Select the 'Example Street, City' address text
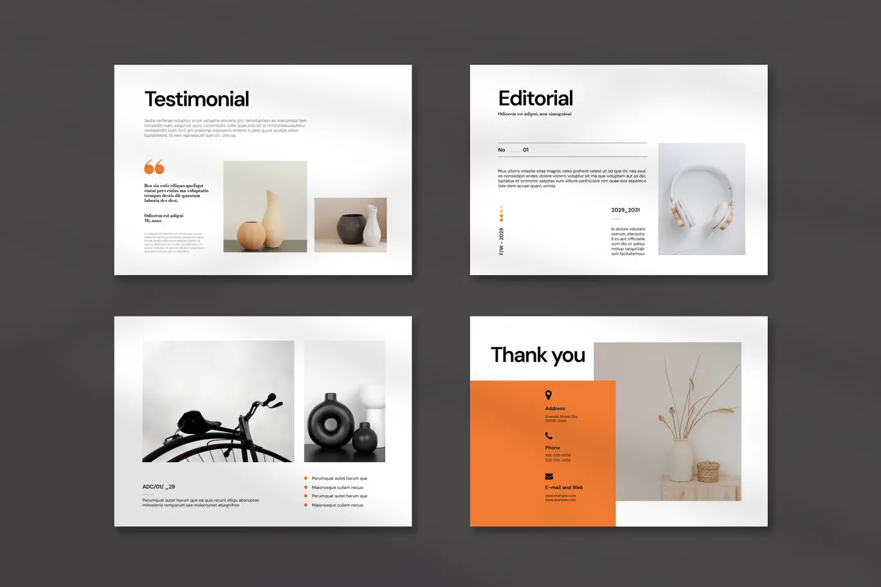This screenshot has height=587, width=881. pos(561,419)
